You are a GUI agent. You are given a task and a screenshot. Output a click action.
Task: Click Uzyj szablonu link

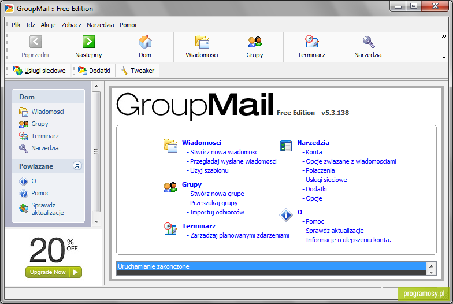(x=209, y=170)
